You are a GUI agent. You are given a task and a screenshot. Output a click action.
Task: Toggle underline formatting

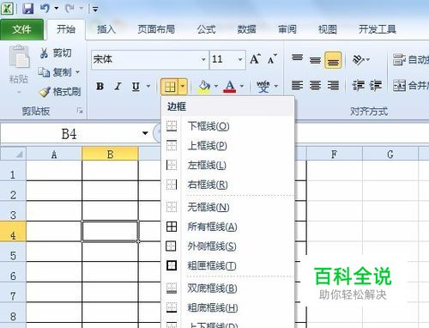coord(136,86)
